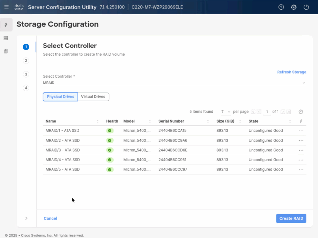
Task: Click serial number 24404B6CC9A6
Action: (x=173, y=141)
